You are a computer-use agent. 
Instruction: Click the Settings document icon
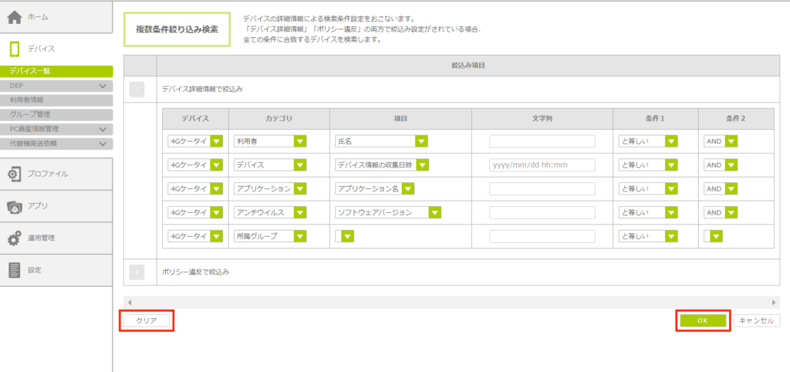pos(14,270)
